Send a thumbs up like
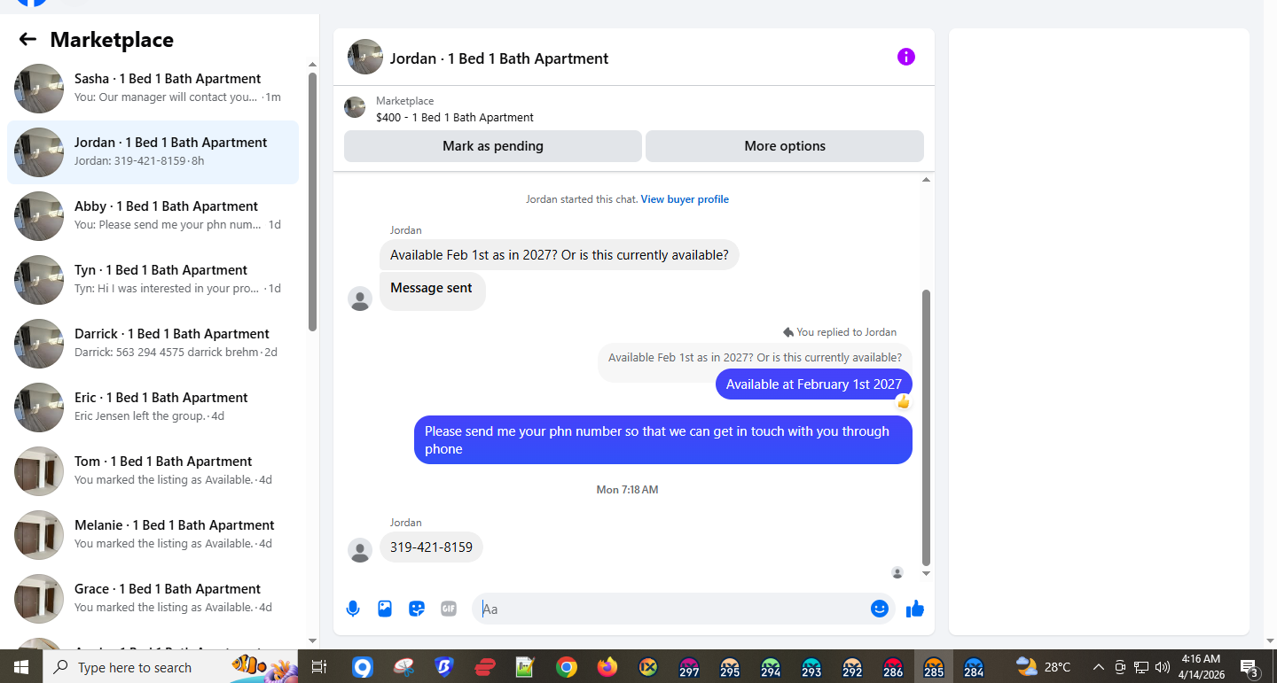The image size is (1277, 683). tap(915, 609)
